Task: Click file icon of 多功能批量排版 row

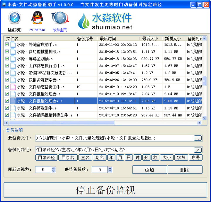Action: [x=13, y=52]
